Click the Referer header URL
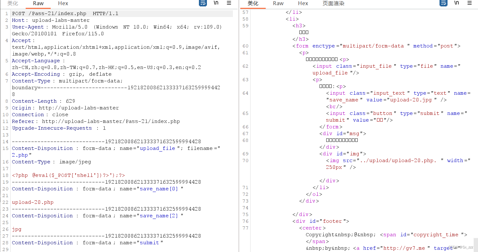The height and width of the screenshot is (252, 478). click(111, 121)
